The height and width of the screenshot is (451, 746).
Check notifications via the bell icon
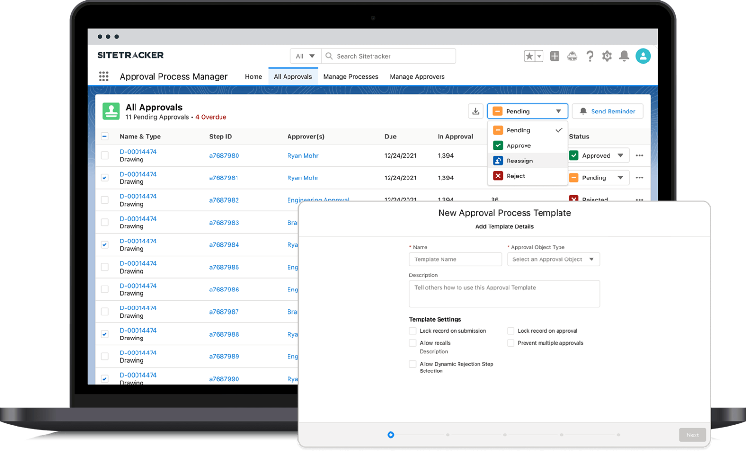[x=624, y=56]
